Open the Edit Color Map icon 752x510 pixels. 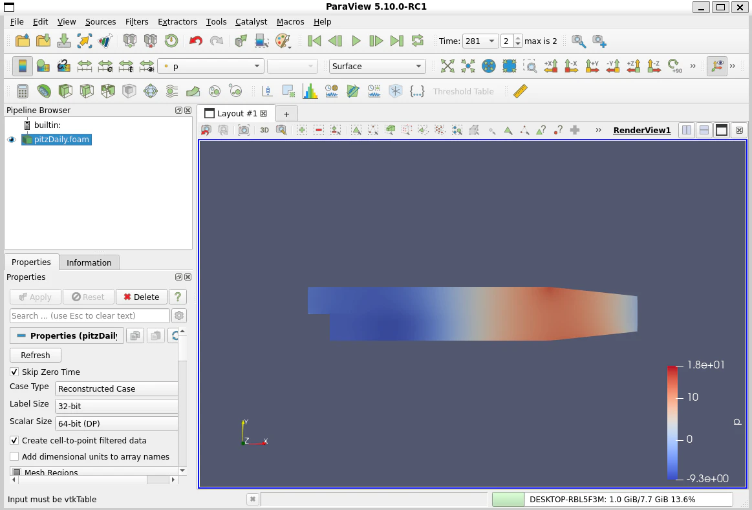click(x=43, y=66)
